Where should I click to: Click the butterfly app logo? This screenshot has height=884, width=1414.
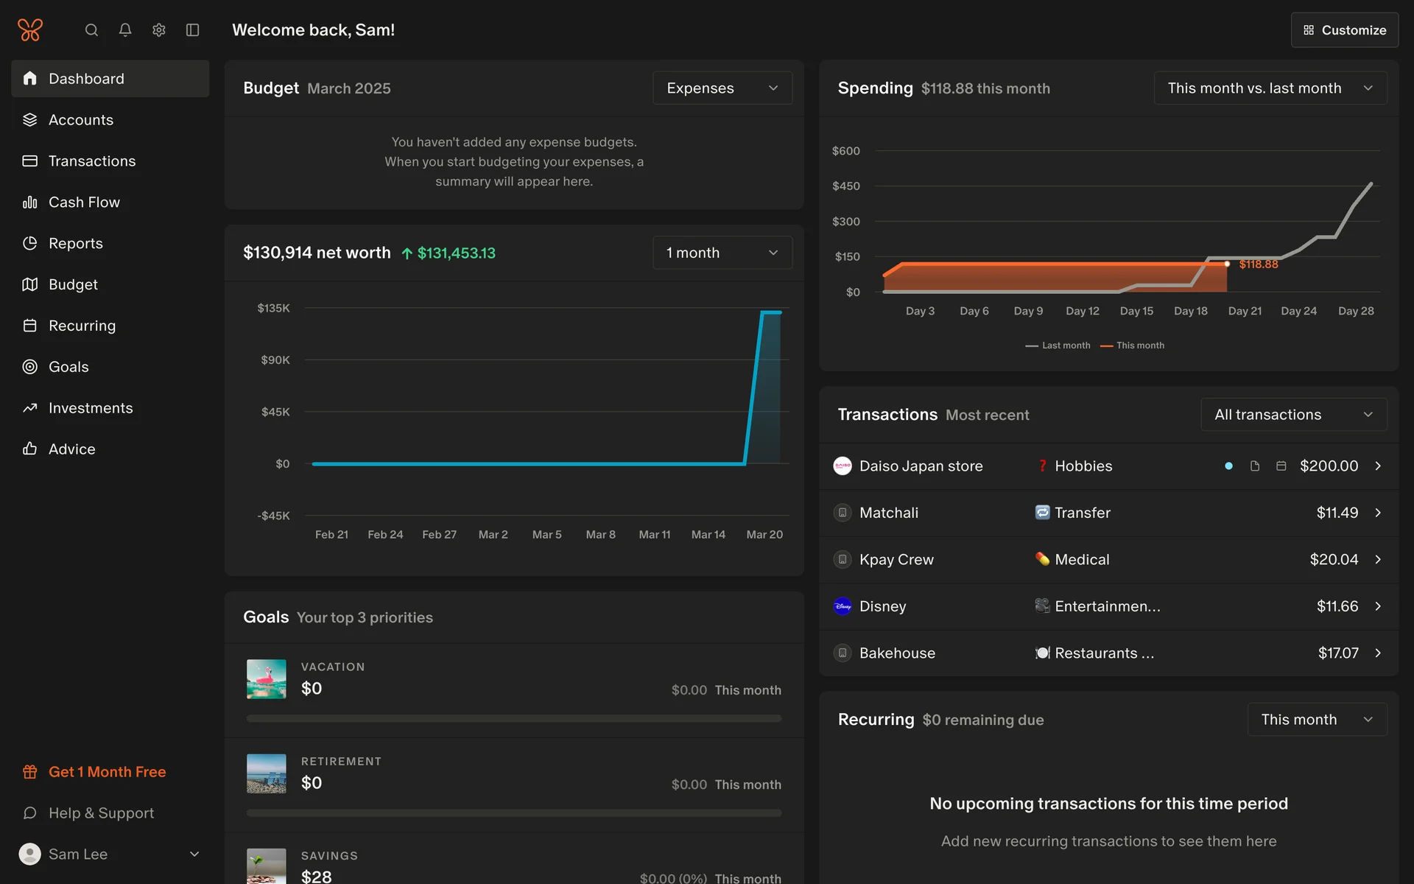(30, 30)
